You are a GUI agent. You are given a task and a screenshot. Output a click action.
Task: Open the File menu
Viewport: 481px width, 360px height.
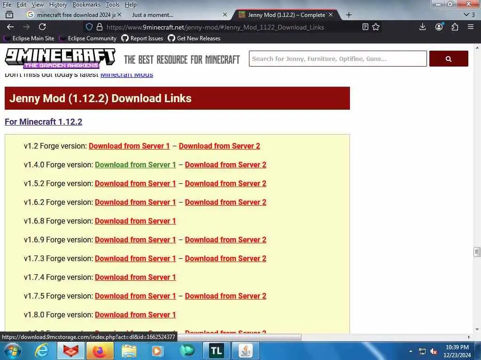[x=7, y=5]
